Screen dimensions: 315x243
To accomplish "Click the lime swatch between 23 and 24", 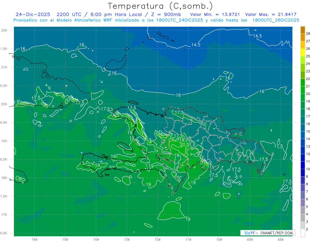I will coord(303,67).
